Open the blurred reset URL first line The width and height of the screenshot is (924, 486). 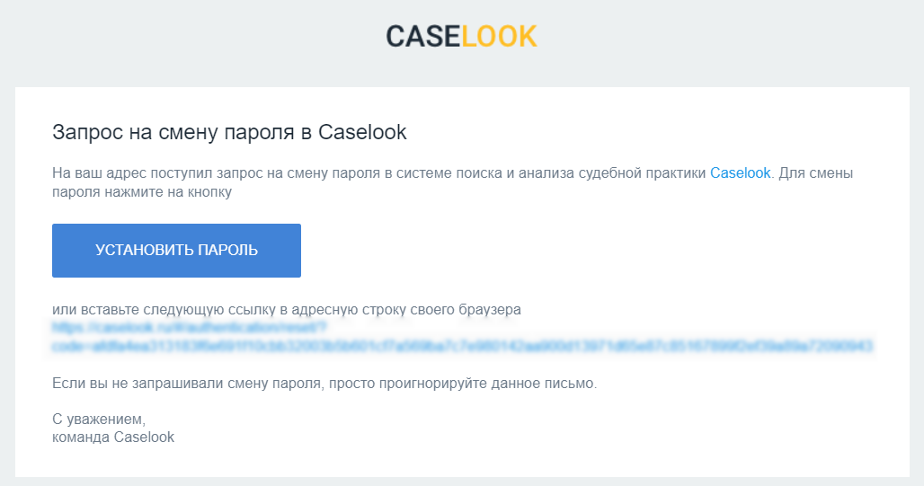pyautogui.click(x=189, y=327)
